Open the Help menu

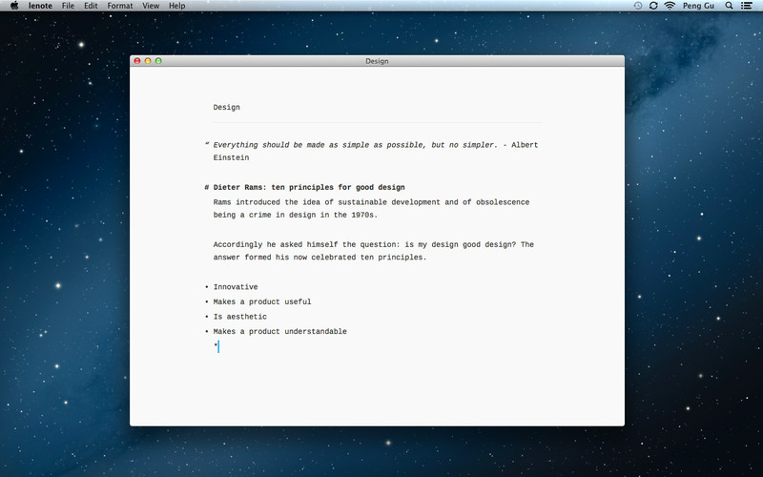coord(177,6)
